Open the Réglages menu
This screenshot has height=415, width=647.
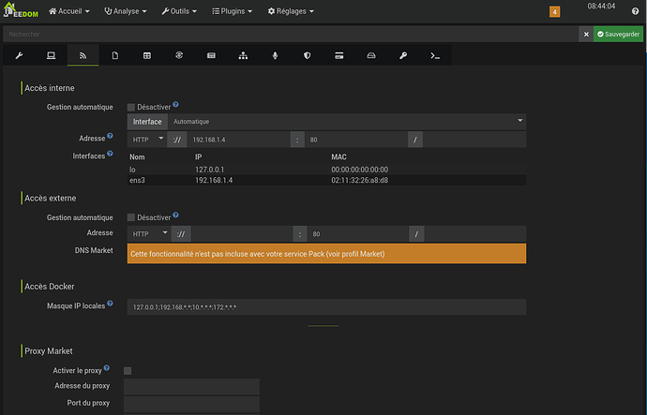[x=291, y=11]
